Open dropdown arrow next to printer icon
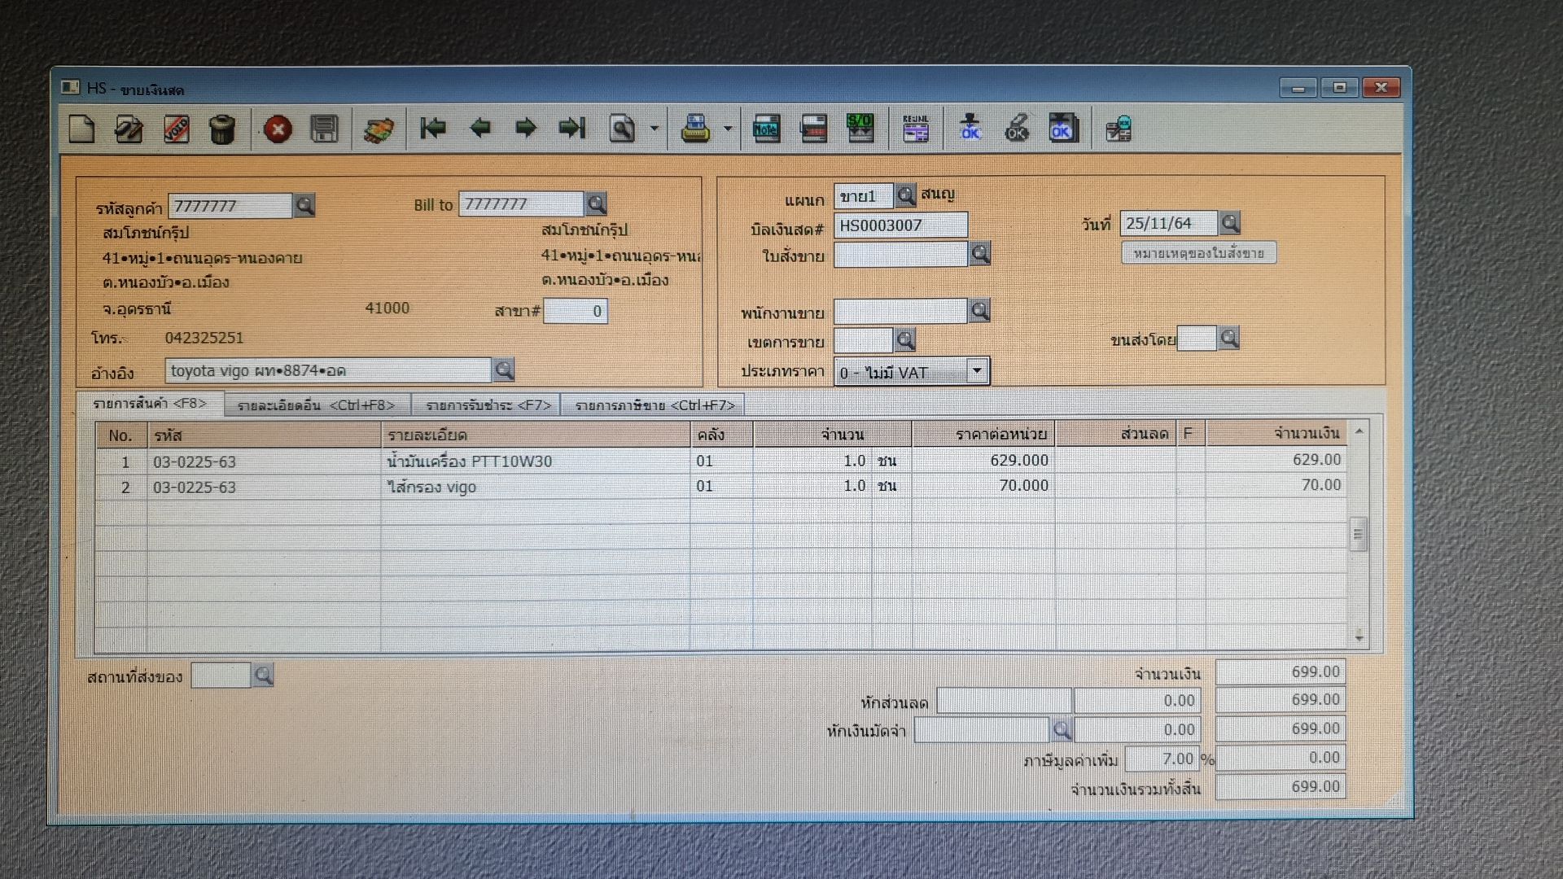 click(728, 129)
